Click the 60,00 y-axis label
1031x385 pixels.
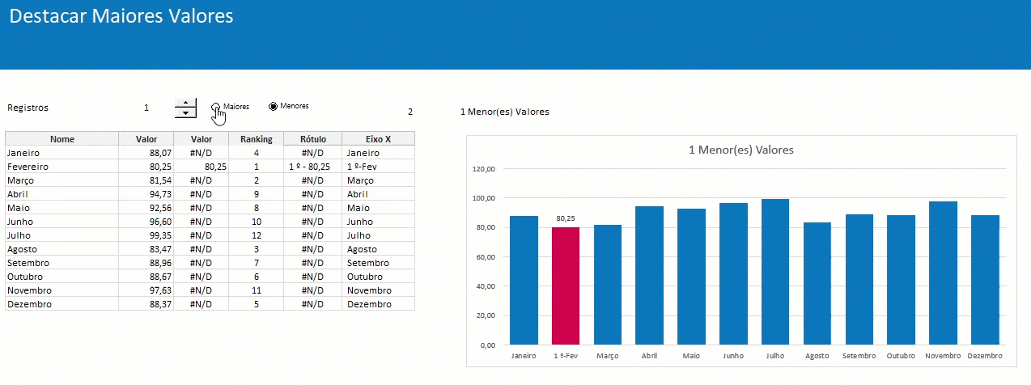coord(486,257)
